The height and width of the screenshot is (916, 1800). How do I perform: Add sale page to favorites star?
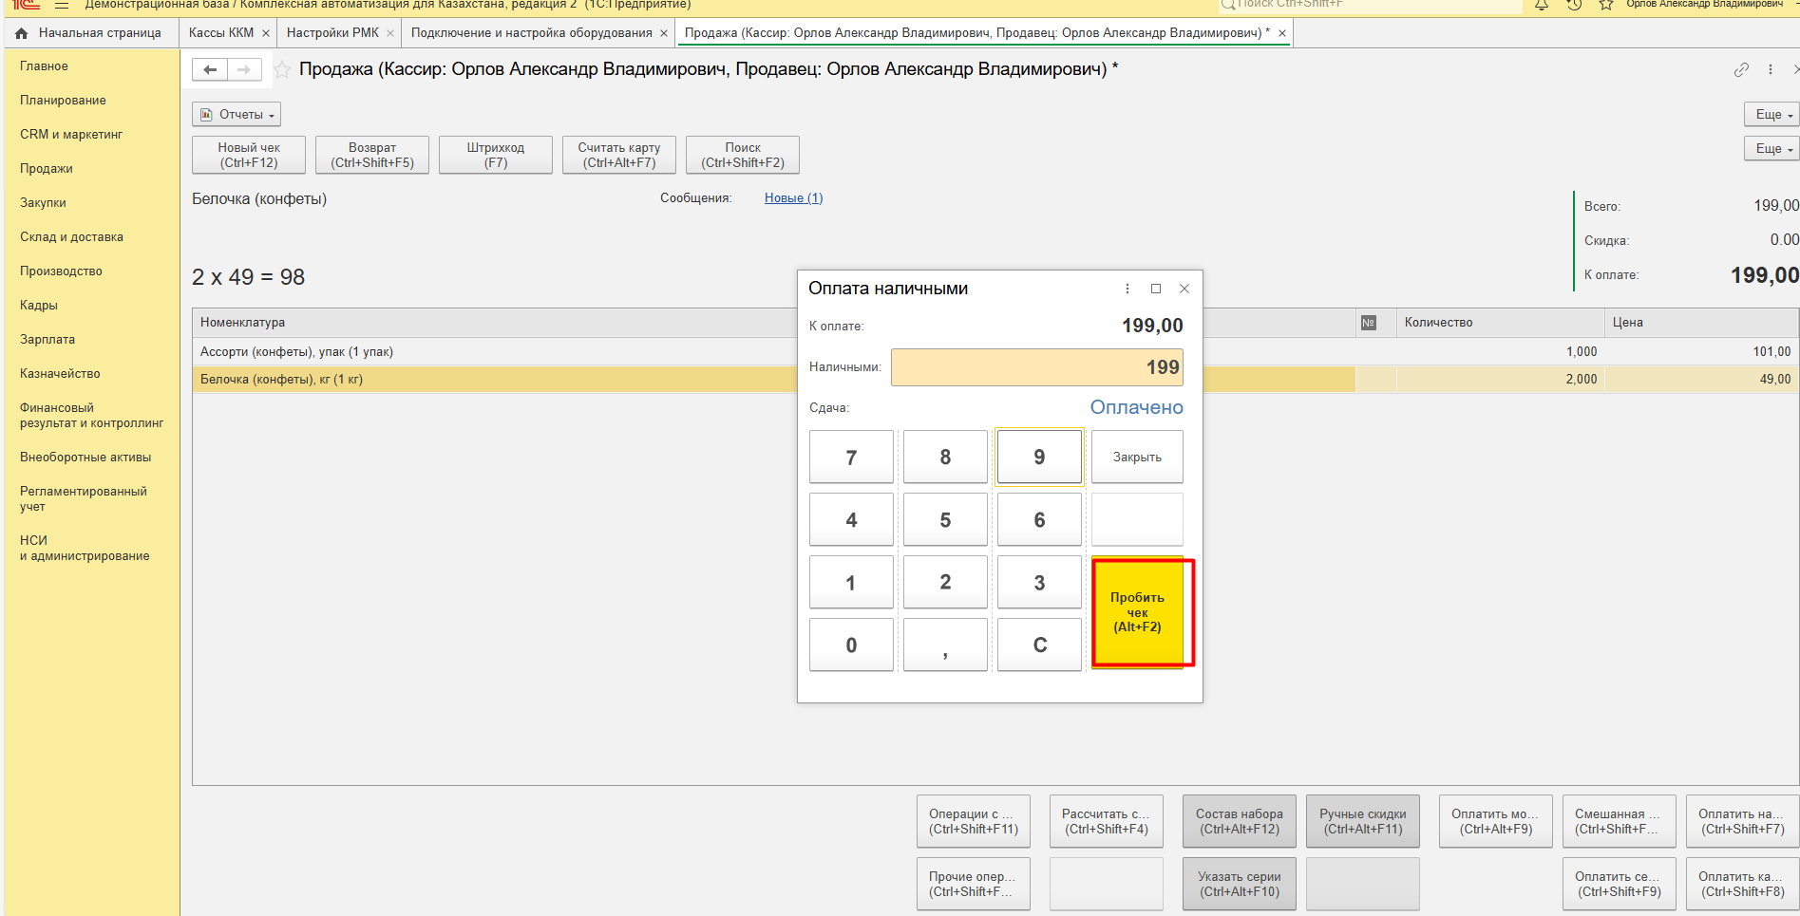(282, 69)
